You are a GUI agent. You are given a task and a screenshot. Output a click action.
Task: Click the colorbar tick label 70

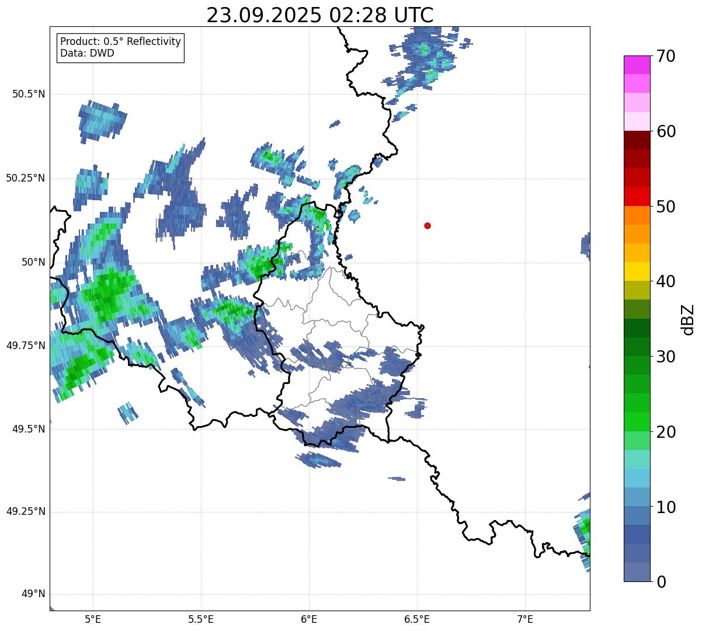(666, 56)
